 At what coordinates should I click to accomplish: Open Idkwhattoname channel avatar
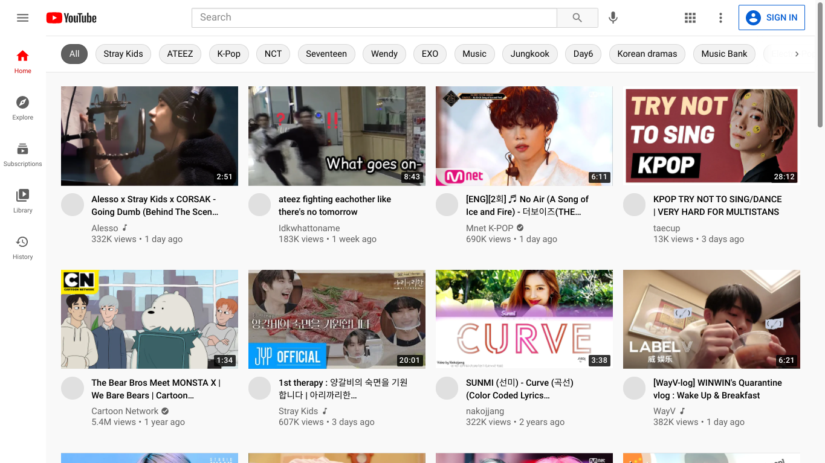point(260,205)
